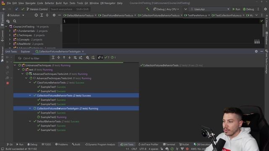This screenshot has width=269, height=151.
Task: Click CRLF line separator in status bar
Action: tap(134, 149)
